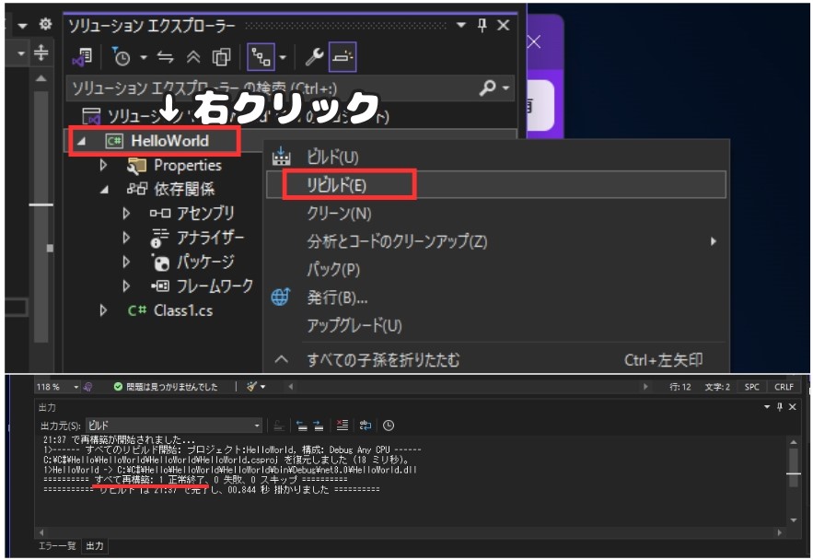Close the Solution Explorer panel
The width and height of the screenshot is (813, 560).
click(x=503, y=25)
